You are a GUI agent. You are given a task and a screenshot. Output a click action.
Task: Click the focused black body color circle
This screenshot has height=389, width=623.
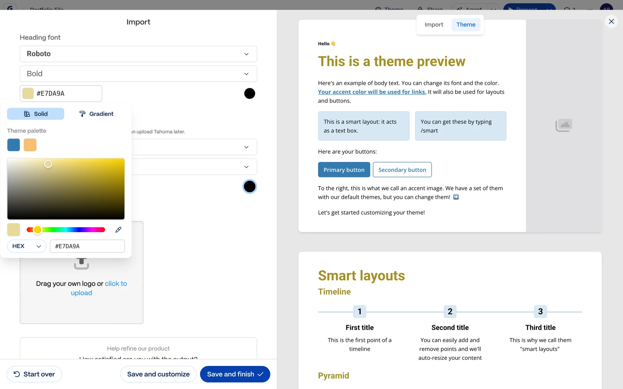(x=249, y=186)
